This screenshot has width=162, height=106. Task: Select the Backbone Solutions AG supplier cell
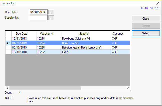[x=86, y=39]
